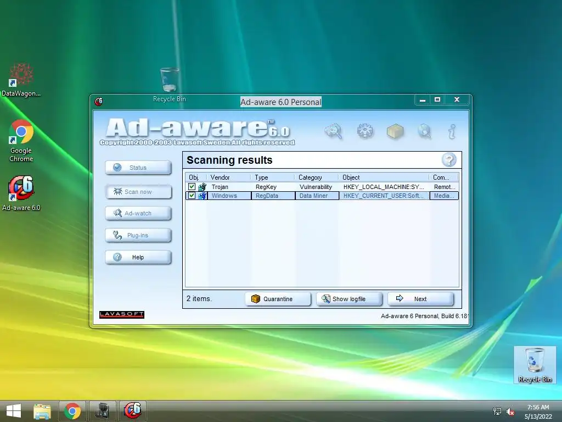Click the HKEY_CURRENT_USER object cell
Screen dimensions: 562x422
(384, 196)
